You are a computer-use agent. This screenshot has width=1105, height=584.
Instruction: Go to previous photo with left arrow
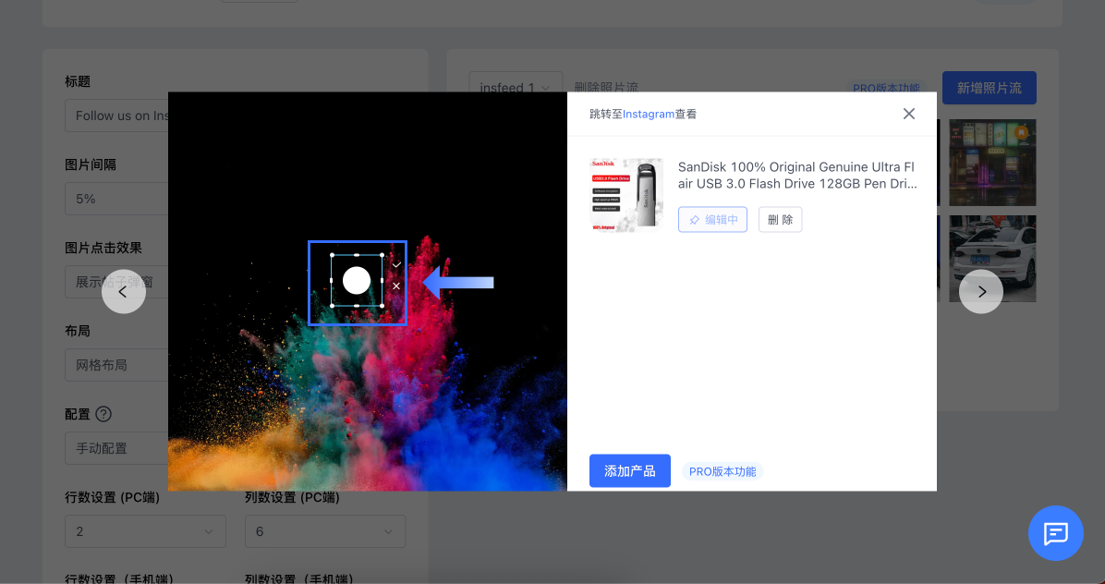[123, 292]
